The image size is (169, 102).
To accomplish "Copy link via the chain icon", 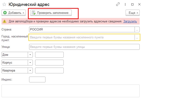I will (118, 4).
